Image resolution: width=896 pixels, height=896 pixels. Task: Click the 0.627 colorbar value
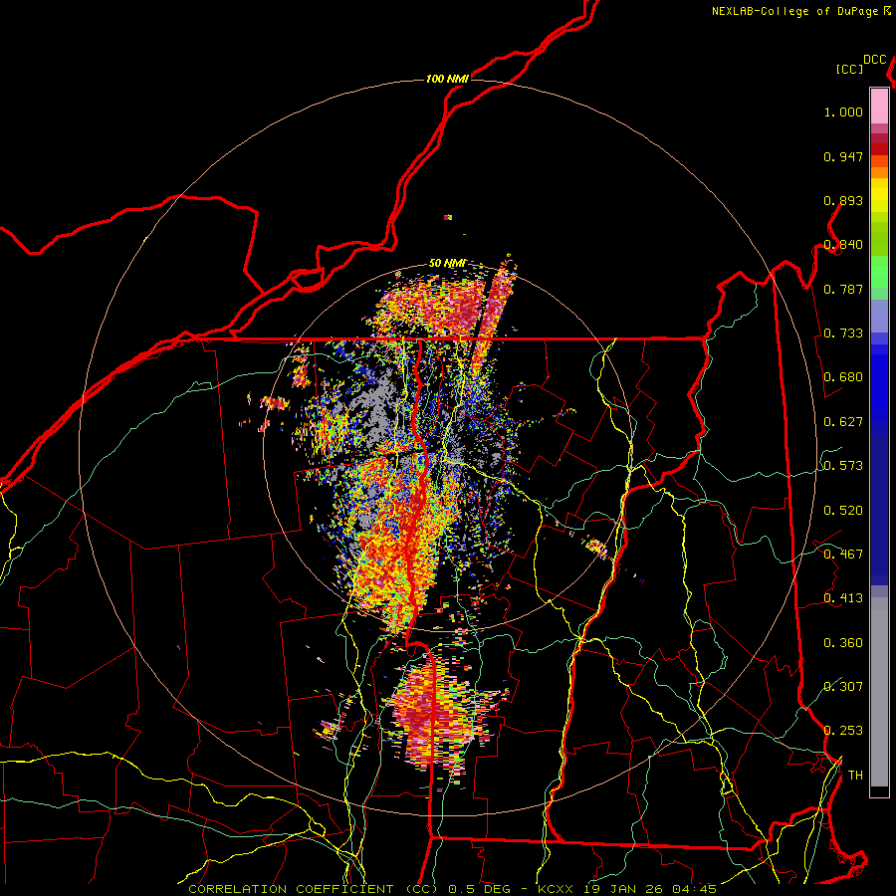[843, 422]
